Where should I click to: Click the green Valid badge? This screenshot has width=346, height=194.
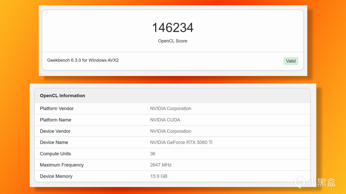pos(291,61)
